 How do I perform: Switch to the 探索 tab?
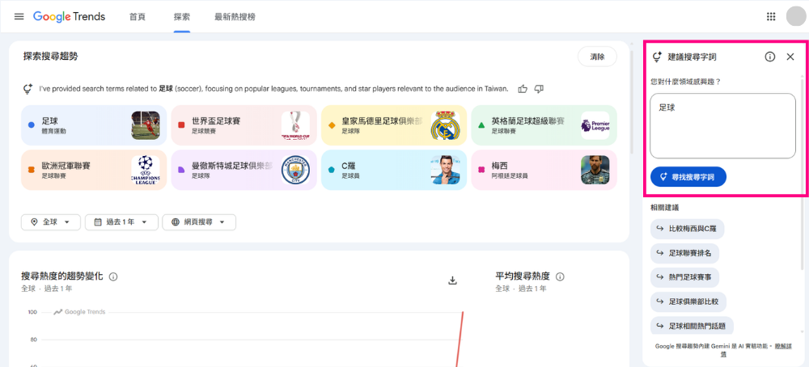(x=181, y=16)
